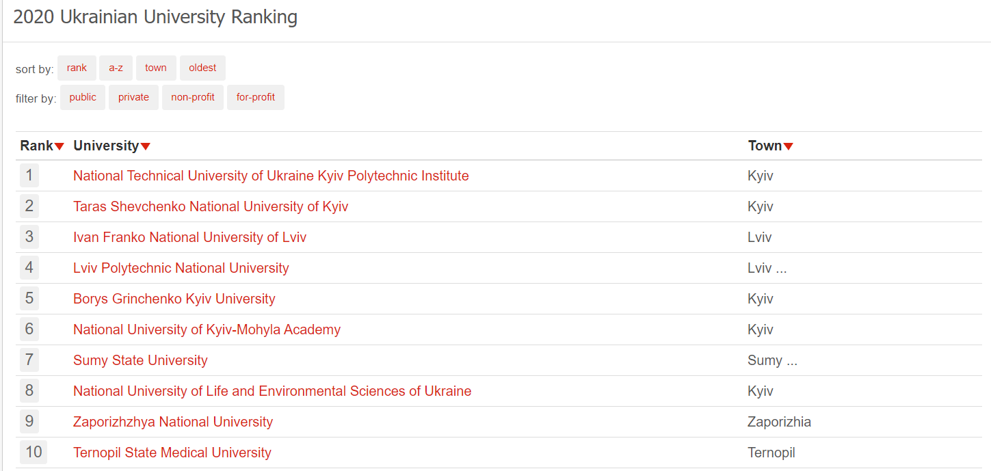Open Lviv Polytechnic National University link
Screen dimensions: 991x471
pos(181,268)
